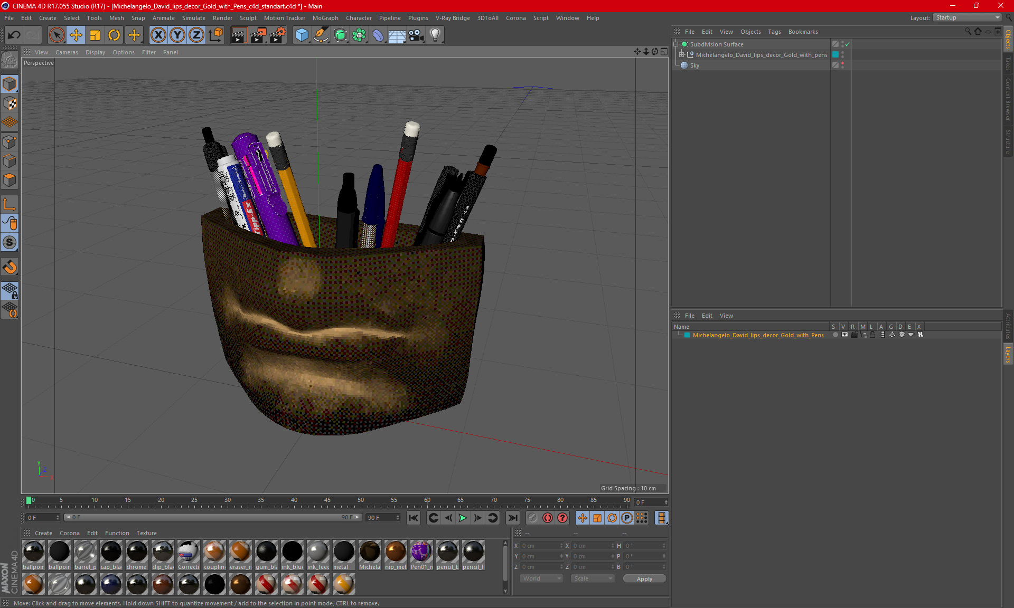The height and width of the screenshot is (608, 1014).
Task: Click the Enable Snap magnet icon
Action: tap(10, 267)
